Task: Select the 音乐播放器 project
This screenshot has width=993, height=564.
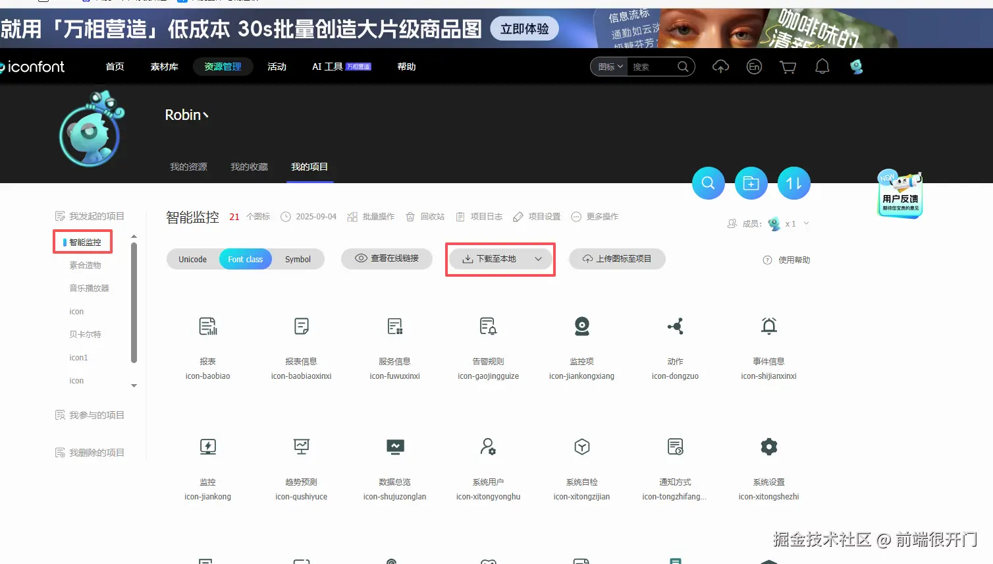Action: (90, 289)
